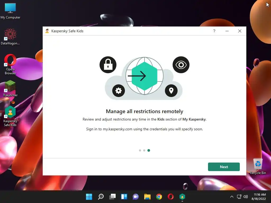Click the network icon in system tray
Image resolution: width=271 pixels, height=203 pixels.
pos(239,197)
